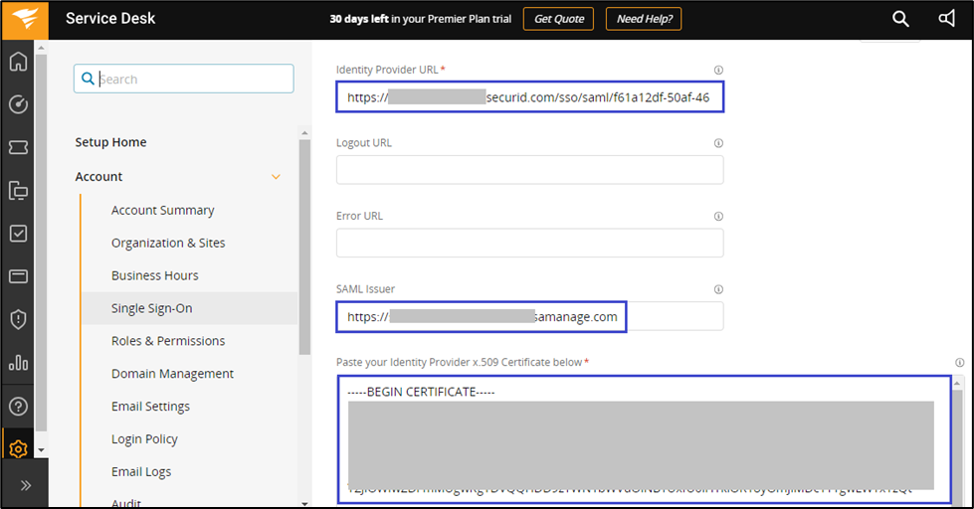Click the top bar search magnifier icon
Image resolution: width=974 pixels, height=509 pixels.
click(x=900, y=19)
